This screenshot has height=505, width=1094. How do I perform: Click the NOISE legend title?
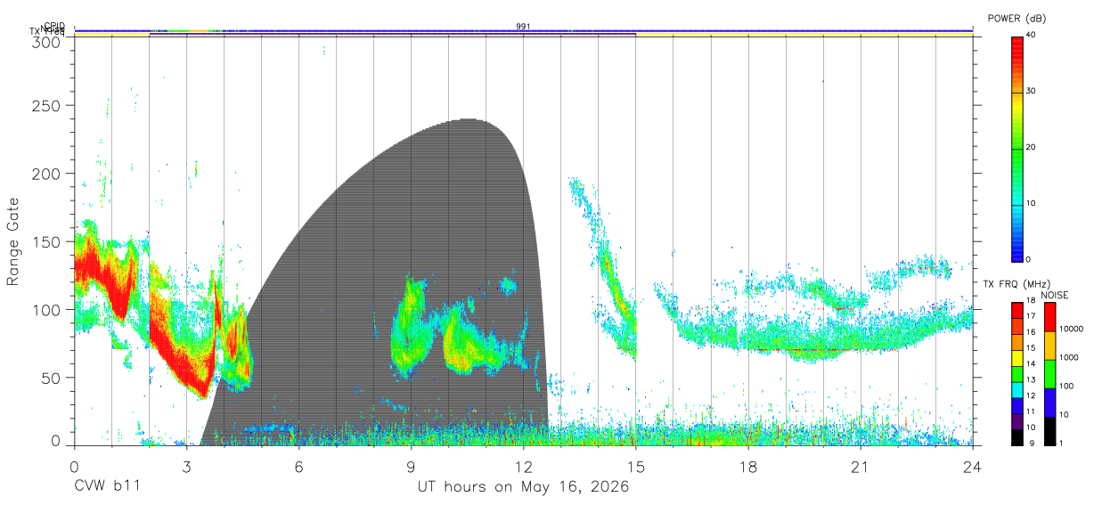pyautogui.click(x=1053, y=295)
